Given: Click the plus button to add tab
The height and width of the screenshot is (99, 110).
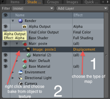Looking at the screenshot, I should [x=103, y=2].
